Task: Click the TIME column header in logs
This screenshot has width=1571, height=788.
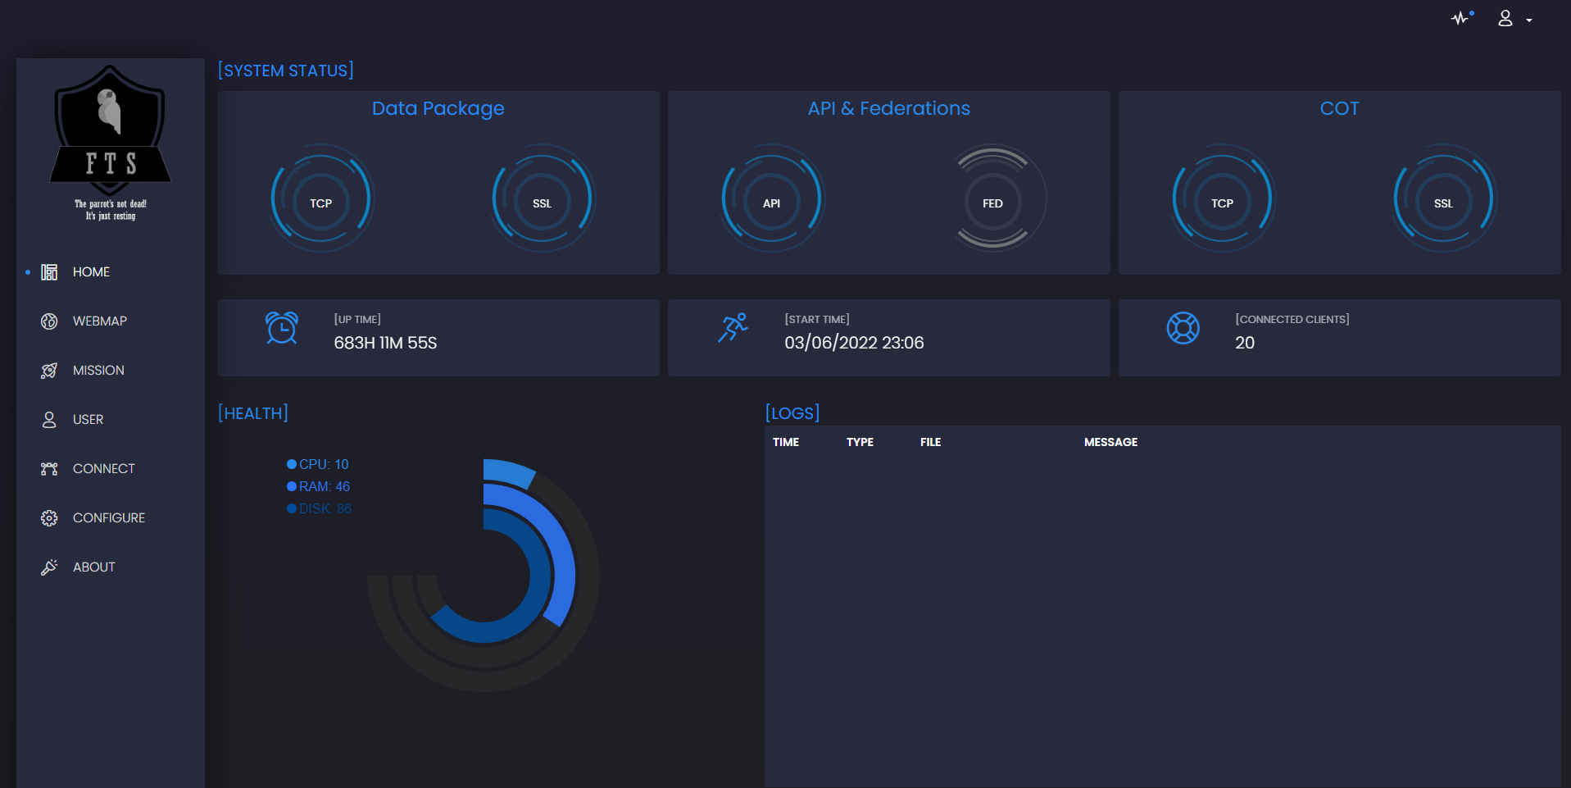Action: pyautogui.click(x=786, y=442)
